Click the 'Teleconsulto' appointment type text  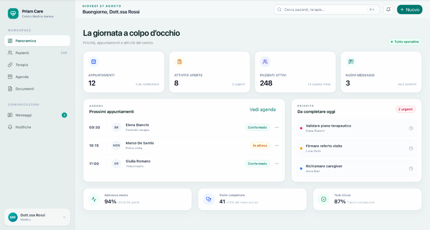(x=134, y=166)
